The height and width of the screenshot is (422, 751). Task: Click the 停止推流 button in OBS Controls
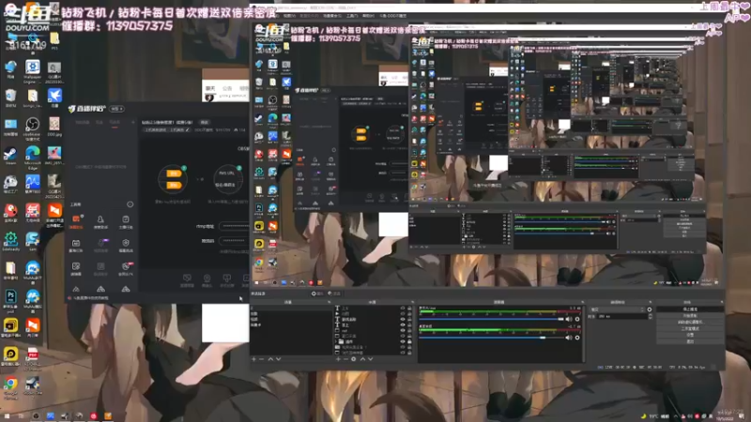click(x=690, y=309)
